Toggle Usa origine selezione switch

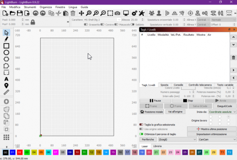[x=141, y=129]
